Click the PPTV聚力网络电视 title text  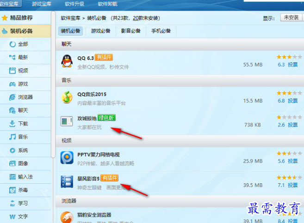(x=99, y=155)
